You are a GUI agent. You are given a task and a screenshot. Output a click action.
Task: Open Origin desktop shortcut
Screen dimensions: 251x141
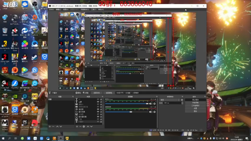35,18
